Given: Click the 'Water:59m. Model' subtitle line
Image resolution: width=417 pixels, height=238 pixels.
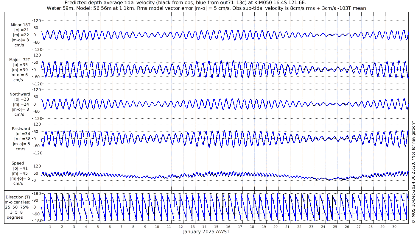Looking at the screenshot, I should point(206,8).
